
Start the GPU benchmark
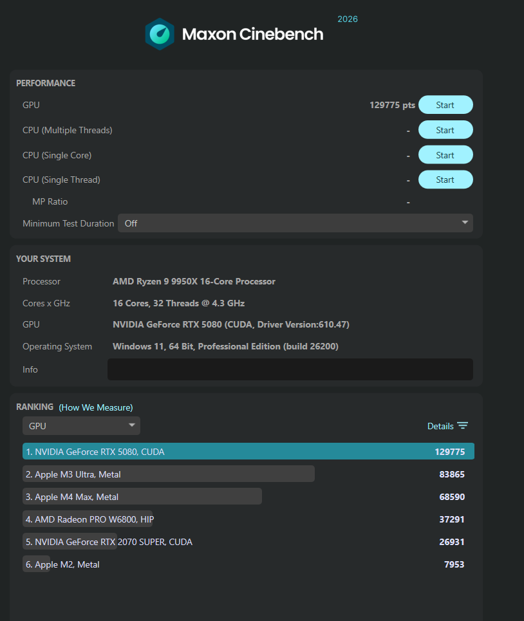point(445,105)
